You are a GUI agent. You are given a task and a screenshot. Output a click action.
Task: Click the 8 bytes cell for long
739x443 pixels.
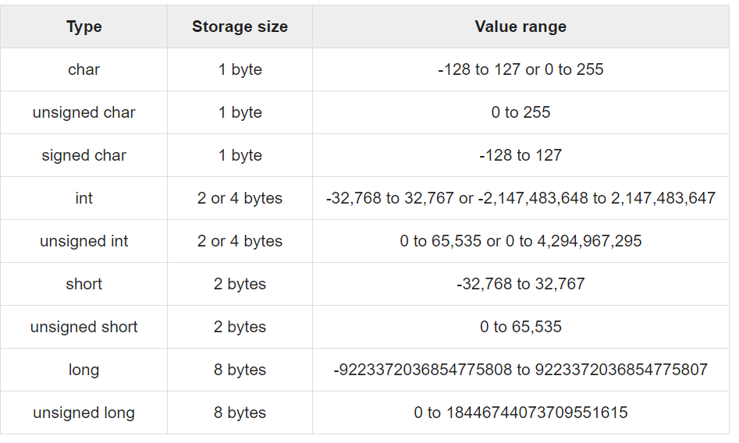pos(240,370)
